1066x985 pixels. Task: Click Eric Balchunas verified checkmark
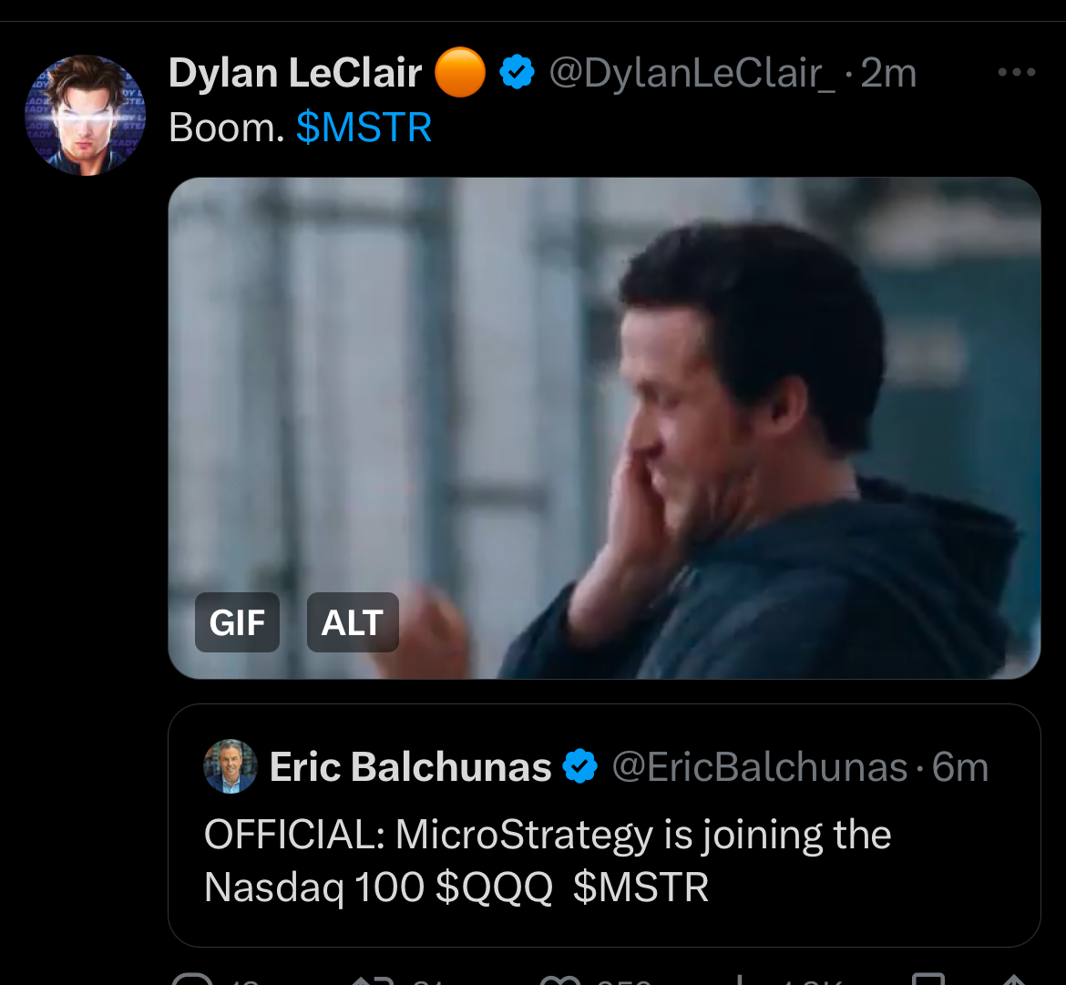click(x=580, y=767)
